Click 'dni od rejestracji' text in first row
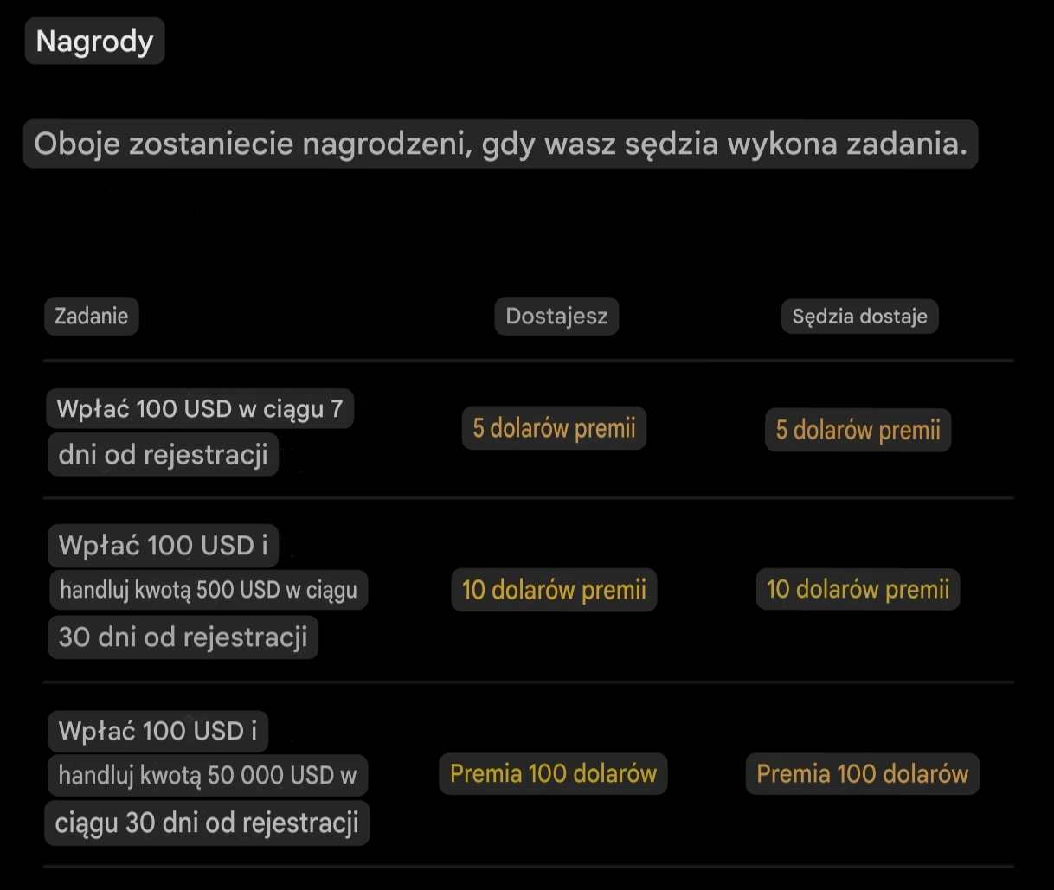 click(163, 454)
